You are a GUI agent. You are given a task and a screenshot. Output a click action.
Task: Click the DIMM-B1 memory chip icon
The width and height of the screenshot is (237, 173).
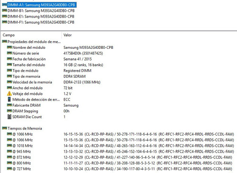coord(5,10)
